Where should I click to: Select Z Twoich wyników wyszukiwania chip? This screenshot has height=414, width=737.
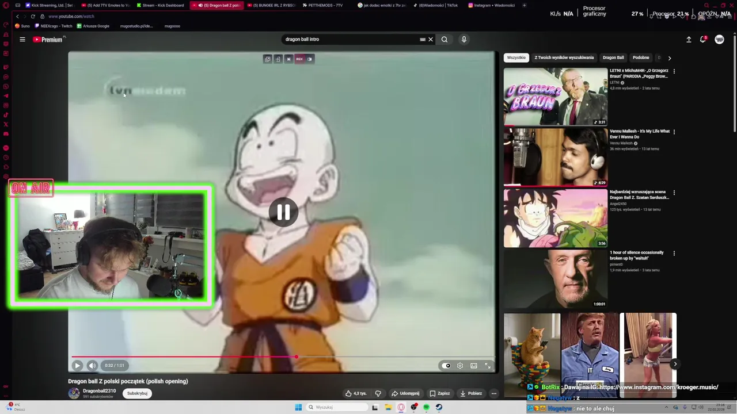coord(564,57)
